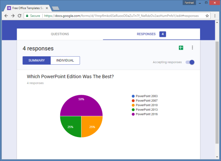Click the page scrollbar up arrow
Image resolution: width=221 pixels, height=161 pixels.
click(217, 22)
